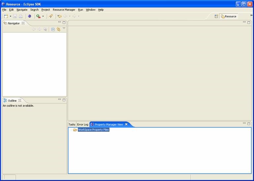Collapse All in Navigator
Viewport: 254px width, 181px height.
pos(53,29)
